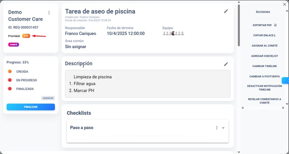The height and width of the screenshot is (154, 289).
Task: Open three-dot menu beside Demo Customer Care
Action: pos(49,13)
